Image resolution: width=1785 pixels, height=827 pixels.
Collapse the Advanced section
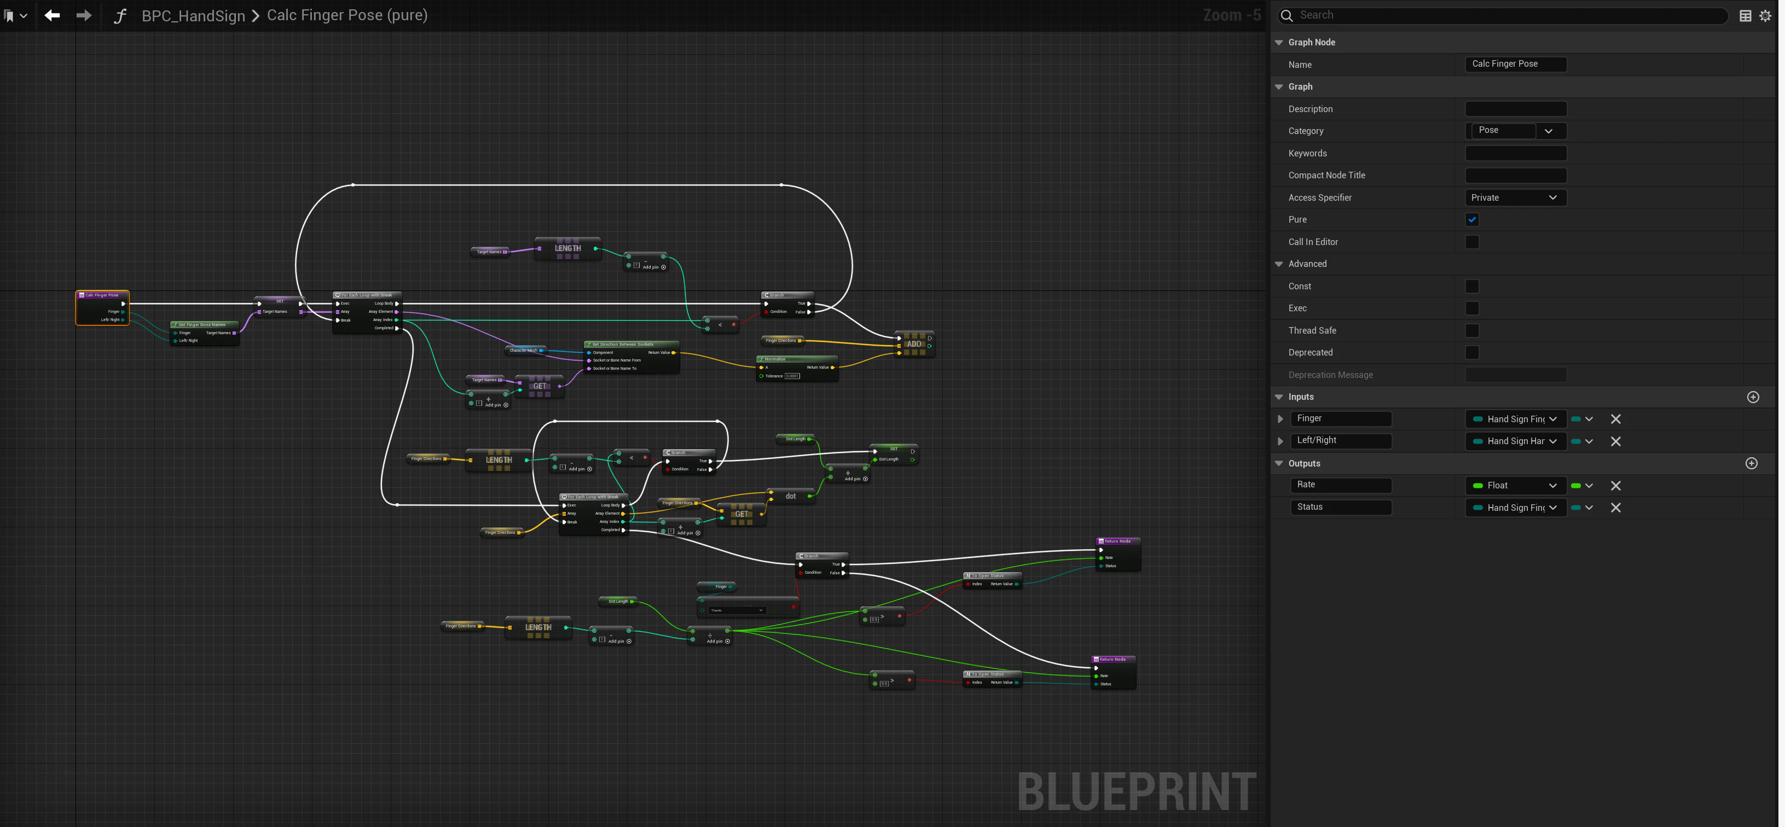[x=1279, y=264]
